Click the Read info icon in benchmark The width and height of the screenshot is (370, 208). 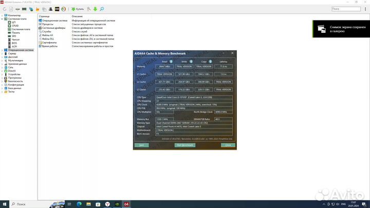pos(171,62)
